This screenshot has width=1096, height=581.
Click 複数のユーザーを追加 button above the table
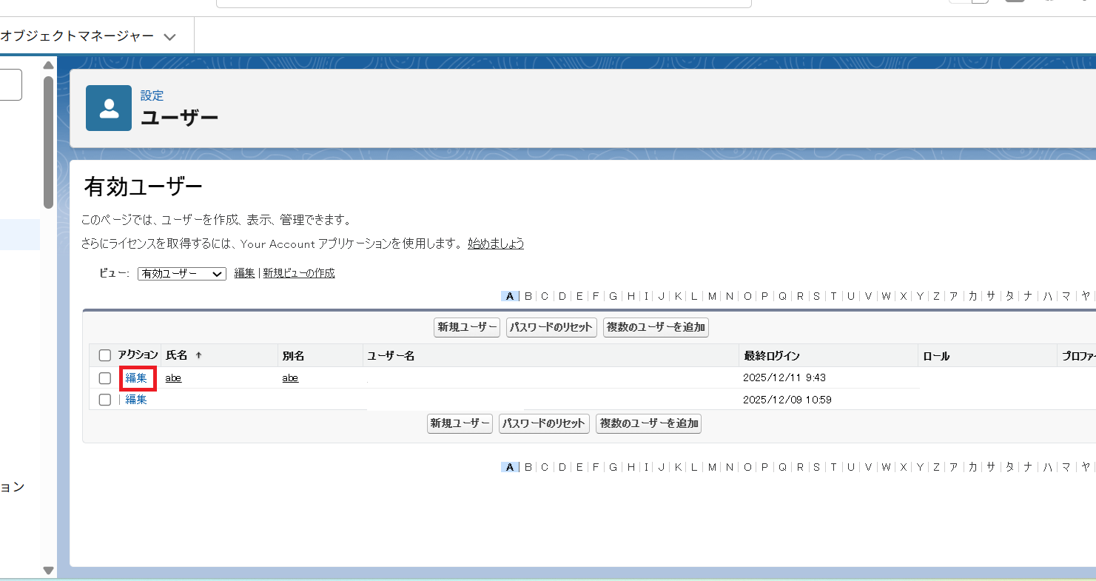click(x=656, y=327)
